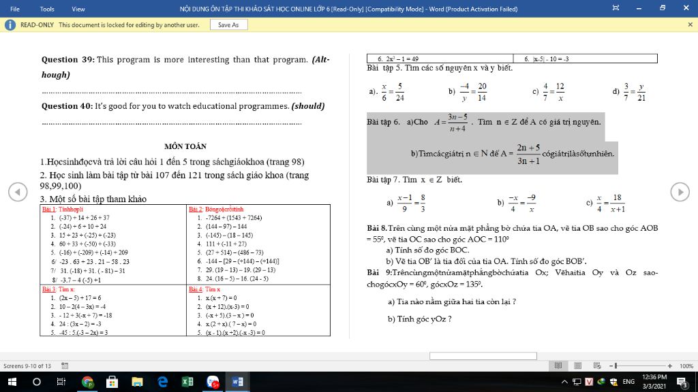The height and width of the screenshot is (392, 698).
Task: Toggle auto-hide reading toolbar icon
Action: click(x=616, y=8)
